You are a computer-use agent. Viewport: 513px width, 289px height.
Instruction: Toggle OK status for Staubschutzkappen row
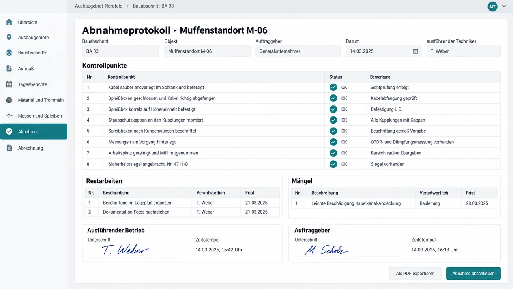tap(333, 120)
